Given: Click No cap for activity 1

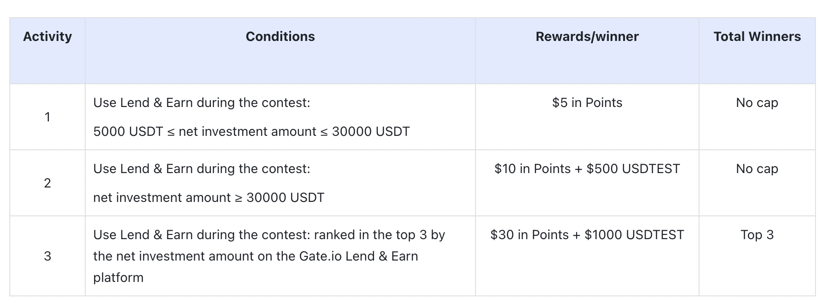Looking at the screenshot, I should pos(757,103).
